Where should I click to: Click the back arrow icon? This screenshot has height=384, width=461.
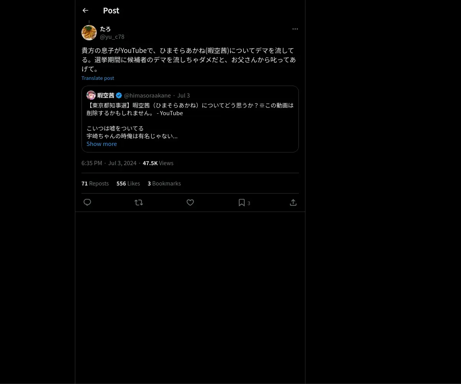pyautogui.click(x=85, y=11)
